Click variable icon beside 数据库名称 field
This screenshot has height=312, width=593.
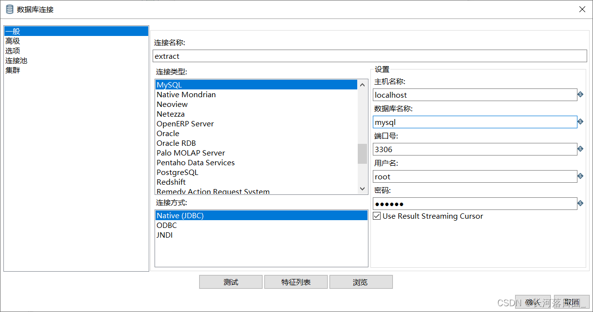coord(580,122)
